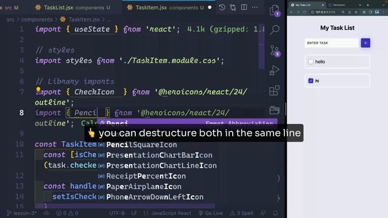The height and width of the screenshot is (218, 388).
Task: Click browser back arrow
Action: (x=292, y=12)
